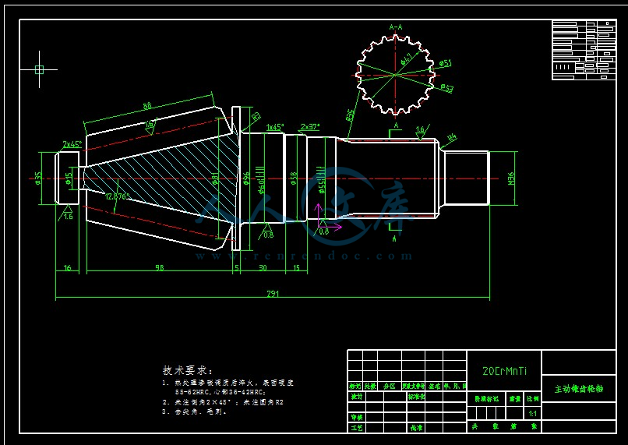Select the parameter table in top-right corner

pyautogui.click(x=583, y=49)
